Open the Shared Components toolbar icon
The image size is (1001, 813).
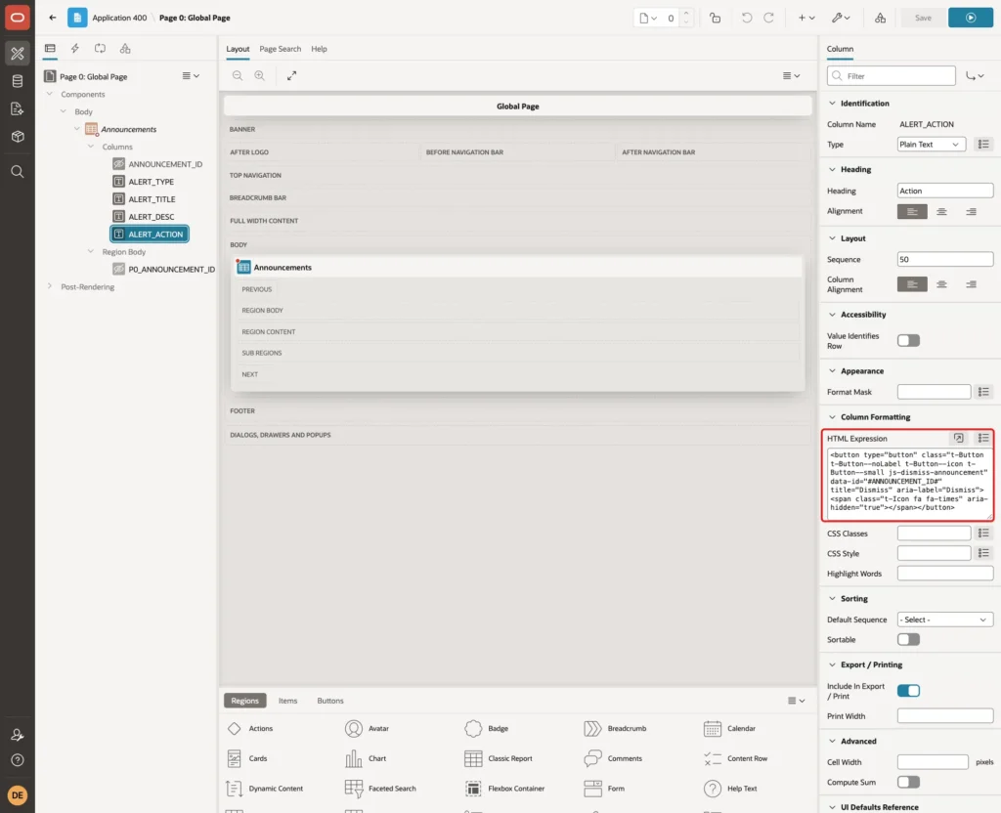pyautogui.click(x=881, y=18)
